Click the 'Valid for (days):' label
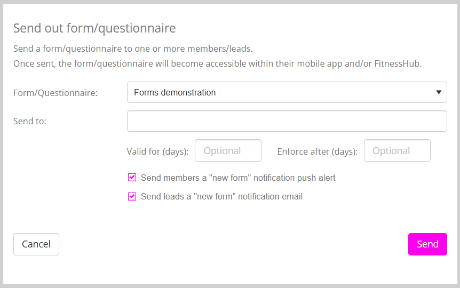 tap(157, 151)
